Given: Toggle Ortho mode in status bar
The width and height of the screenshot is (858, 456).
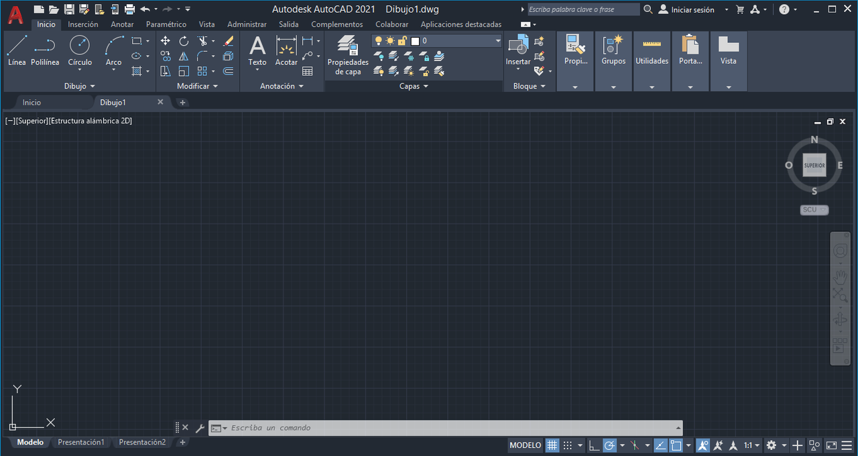Looking at the screenshot, I should click(x=594, y=445).
